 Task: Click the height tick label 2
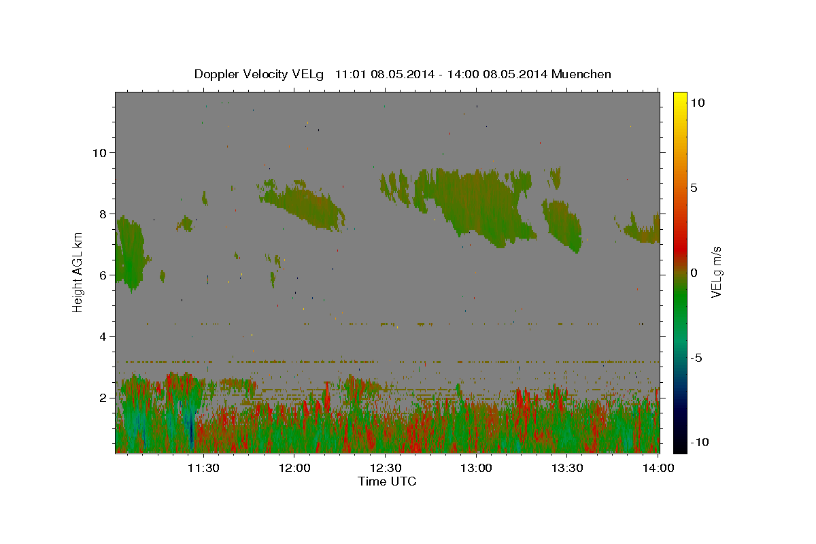(x=103, y=397)
